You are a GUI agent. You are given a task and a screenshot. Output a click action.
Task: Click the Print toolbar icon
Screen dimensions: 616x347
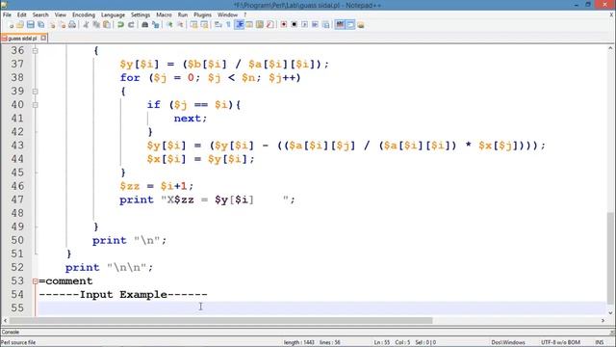click(x=72, y=25)
